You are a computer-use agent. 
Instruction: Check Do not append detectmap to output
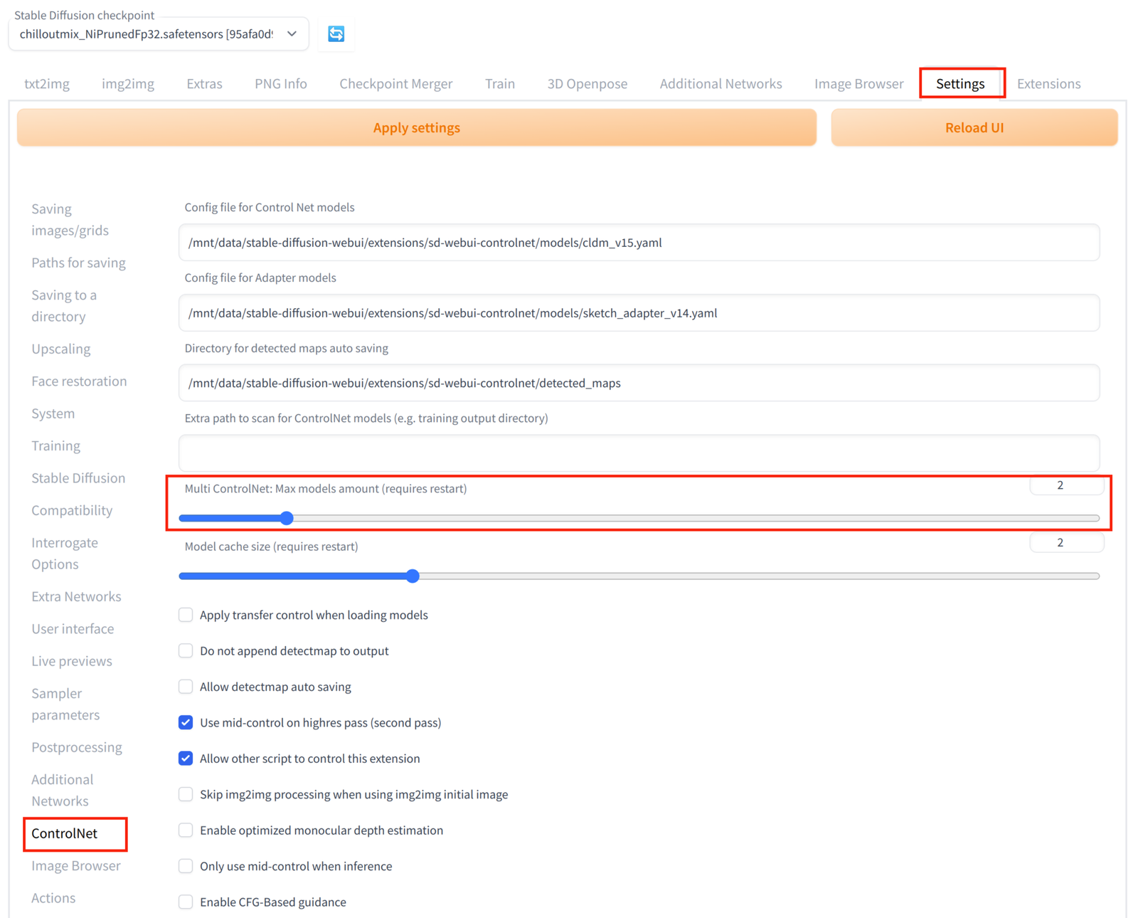pos(185,650)
